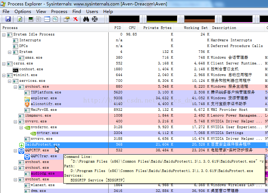Click PID value 9308 for explorer.exe
Screen dimensions: 268x193
pos(118,98)
